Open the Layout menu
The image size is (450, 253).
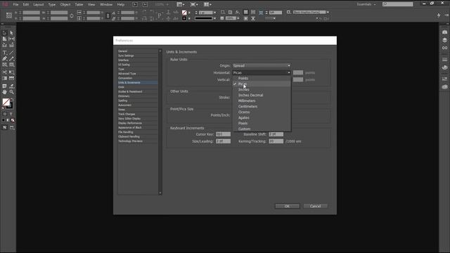click(39, 4)
